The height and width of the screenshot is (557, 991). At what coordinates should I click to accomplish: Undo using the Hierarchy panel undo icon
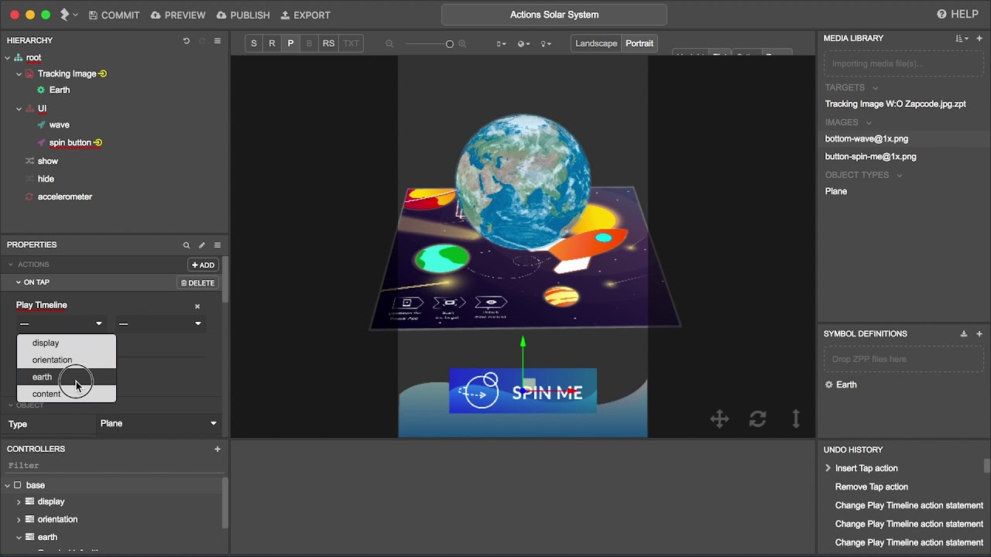click(x=187, y=41)
